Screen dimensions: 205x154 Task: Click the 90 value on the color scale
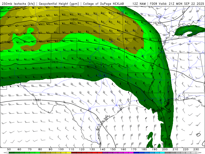click(x=50, y=149)
